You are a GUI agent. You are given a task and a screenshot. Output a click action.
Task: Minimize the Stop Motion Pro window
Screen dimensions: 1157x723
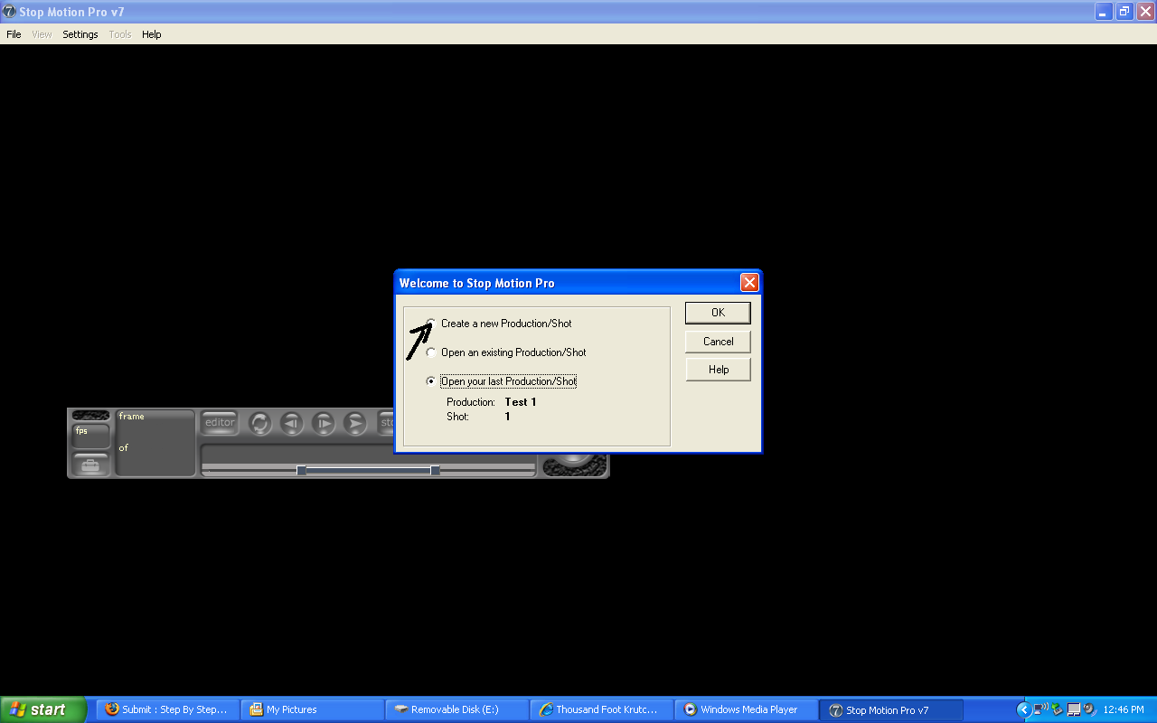(1104, 12)
